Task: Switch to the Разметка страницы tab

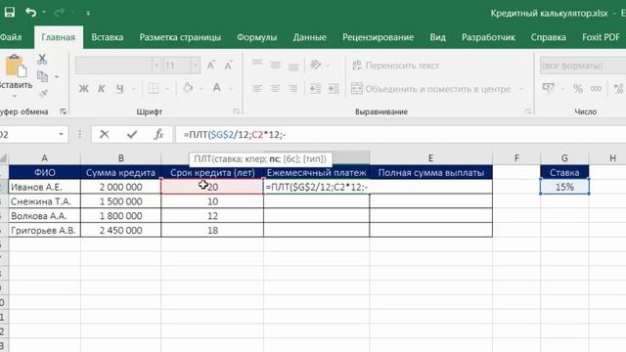Action: 180,37
